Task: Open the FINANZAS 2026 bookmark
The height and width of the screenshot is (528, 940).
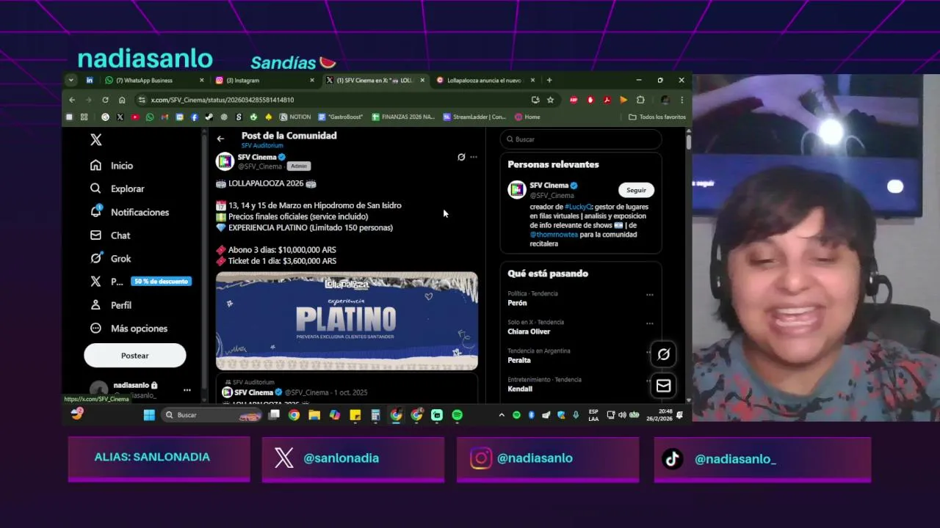Action: click(x=403, y=117)
